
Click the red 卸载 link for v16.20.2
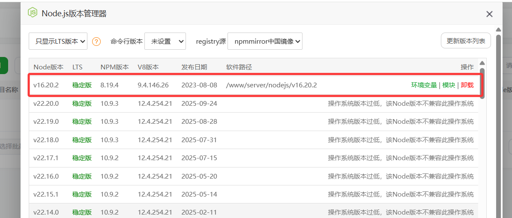click(467, 85)
